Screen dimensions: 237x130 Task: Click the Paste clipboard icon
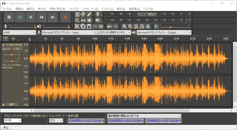coord(89,26)
